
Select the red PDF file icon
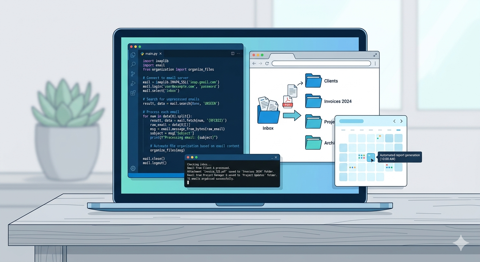click(288, 102)
